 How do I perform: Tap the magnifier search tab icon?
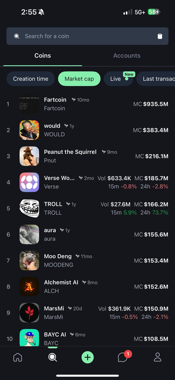pos(52,358)
